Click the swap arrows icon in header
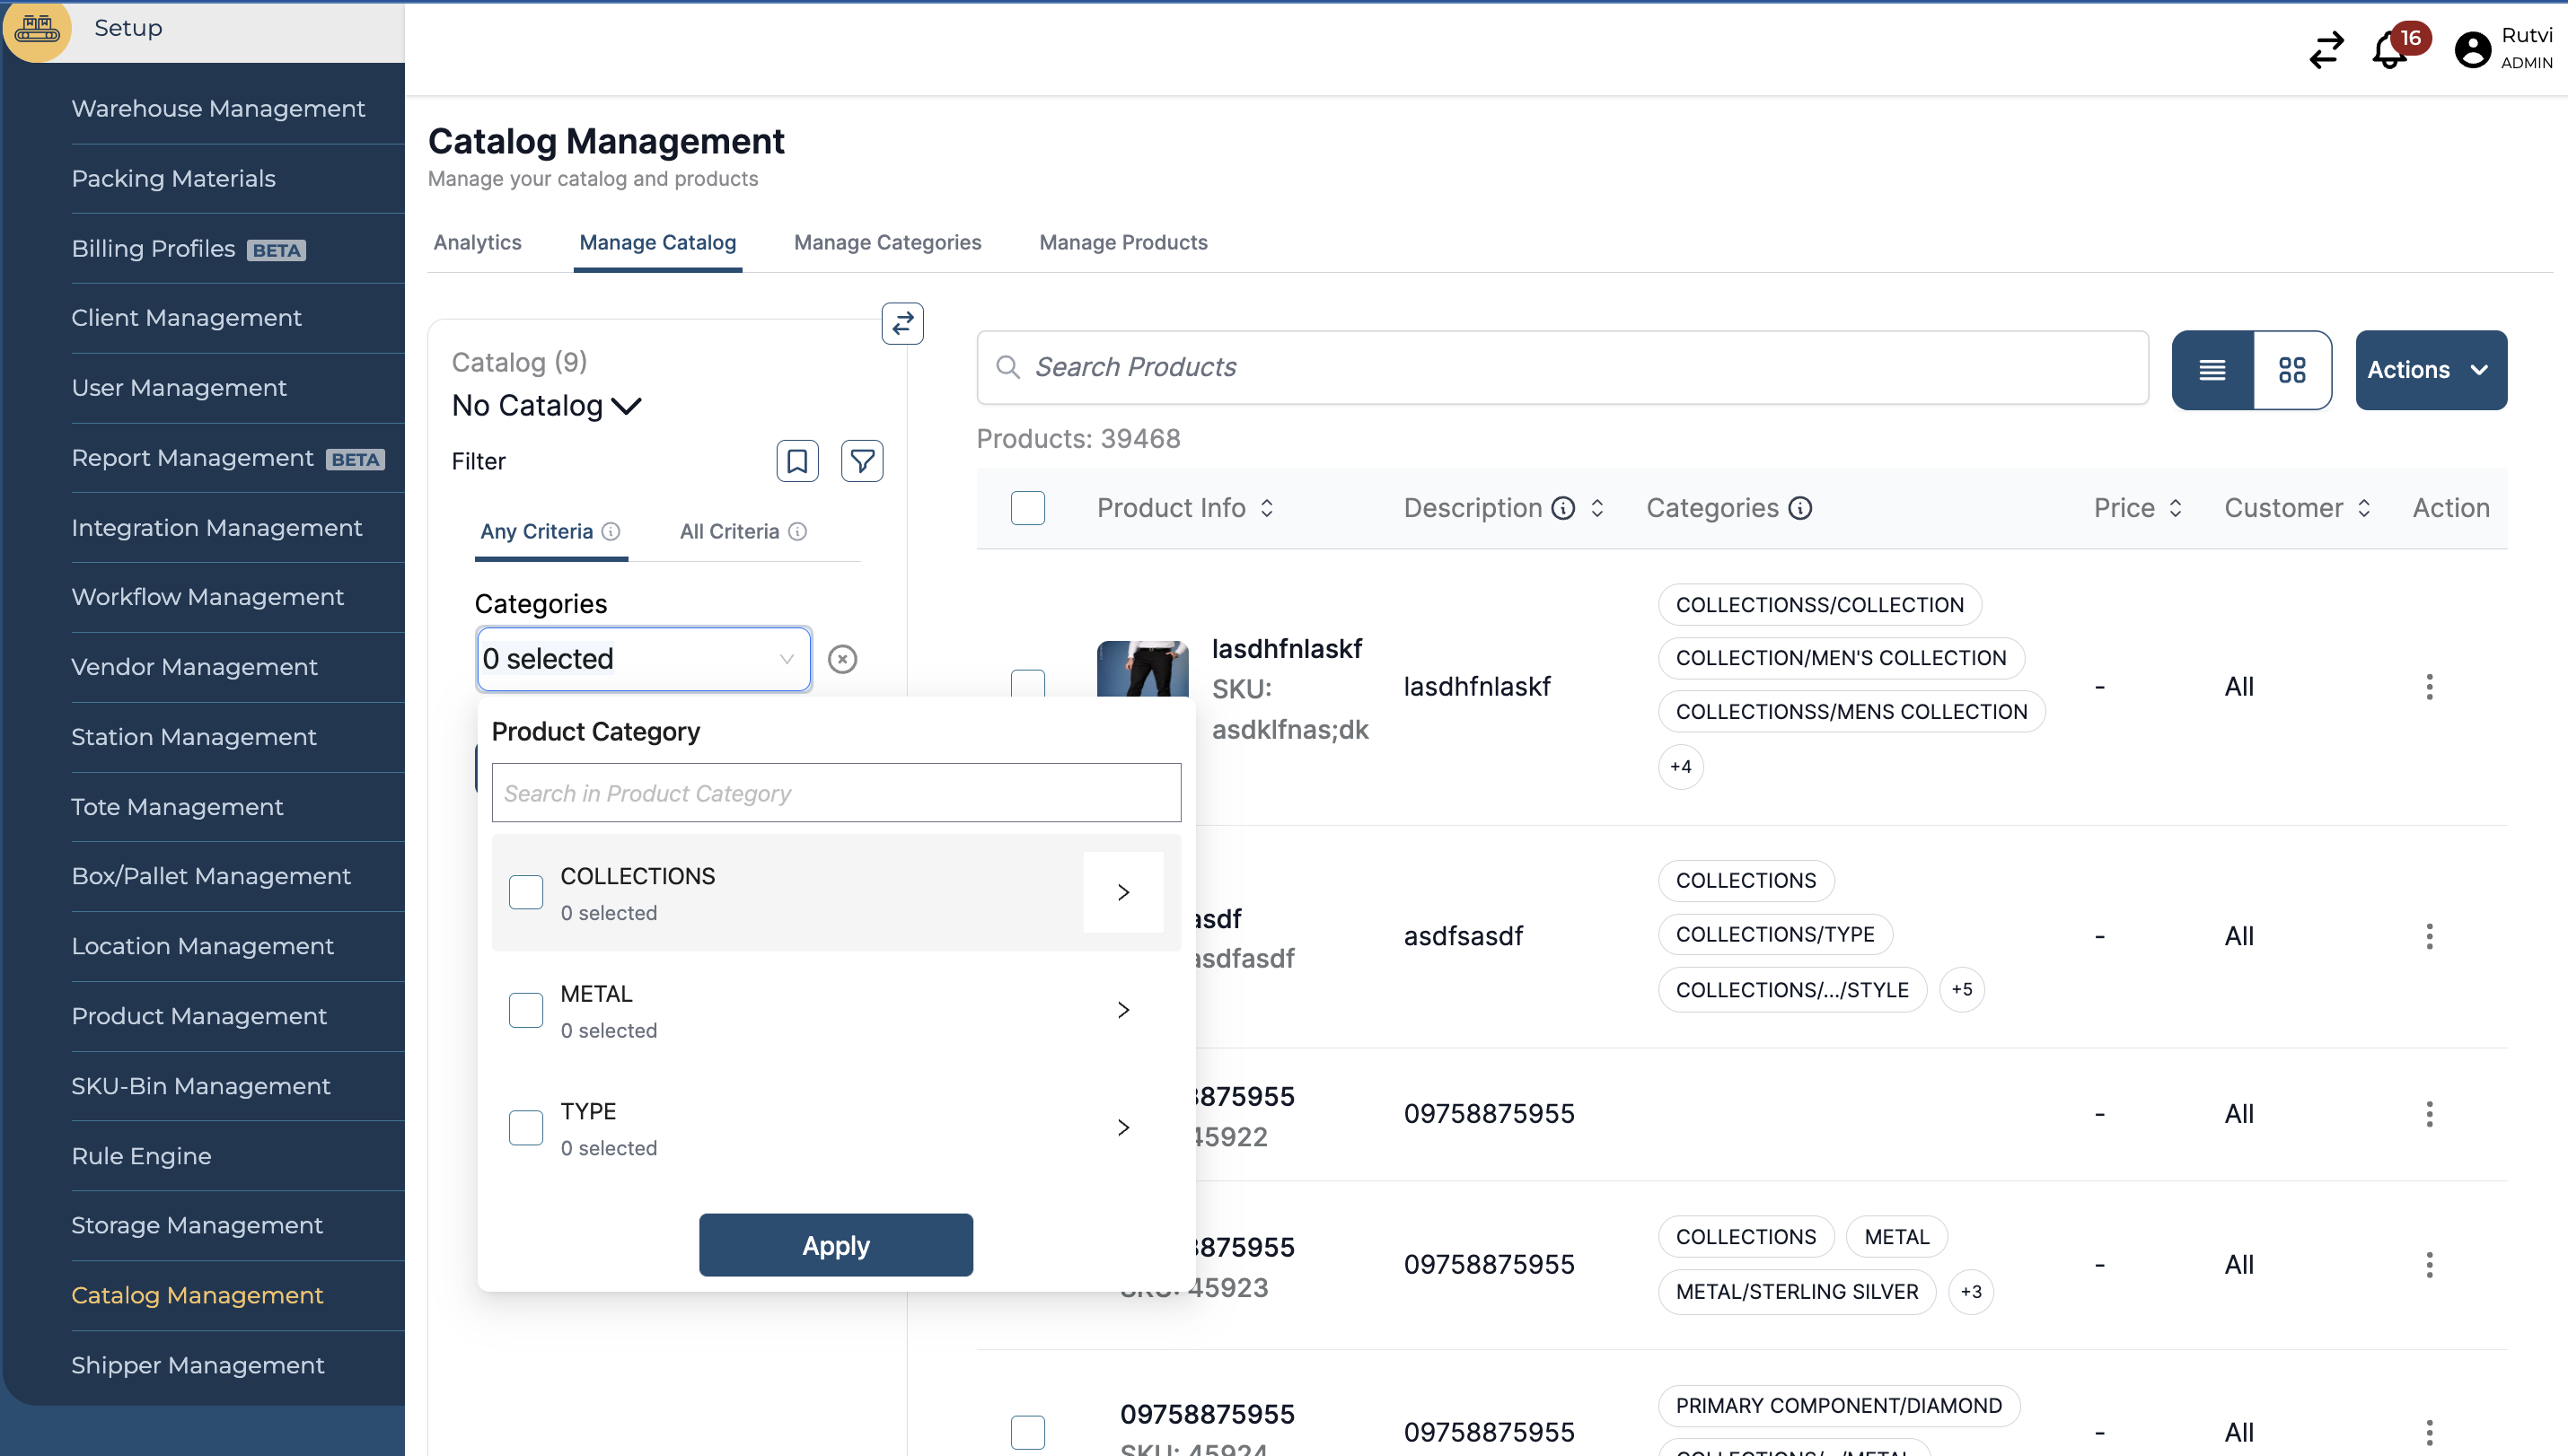The height and width of the screenshot is (1456, 2568). (2326, 49)
